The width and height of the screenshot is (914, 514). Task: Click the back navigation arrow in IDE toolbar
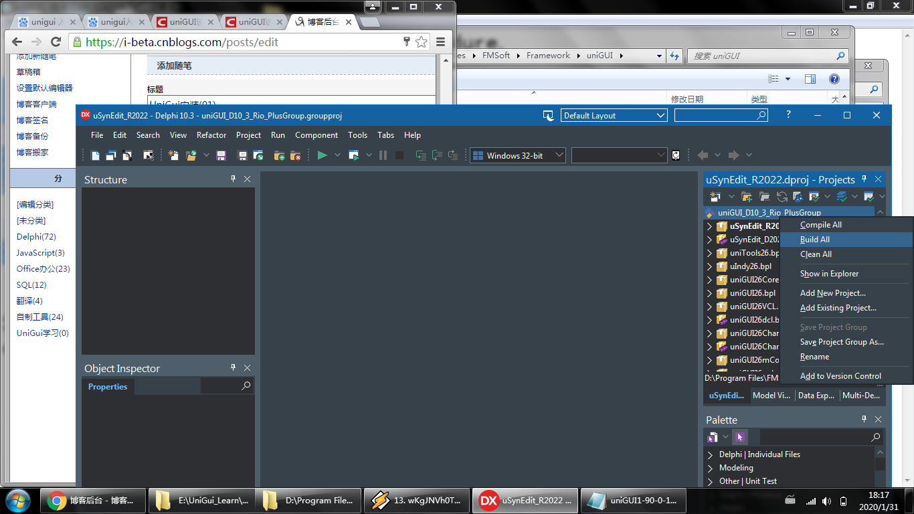click(703, 155)
